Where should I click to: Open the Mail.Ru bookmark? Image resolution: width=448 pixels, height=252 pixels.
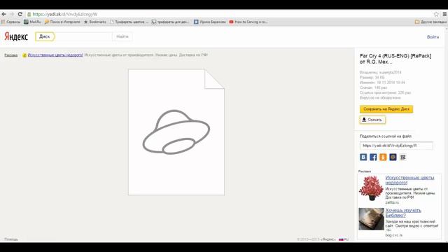33,22
